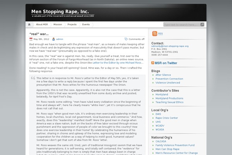Open Men's Resource Center for Change link
The image size is (232, 155).
[177, 153]
